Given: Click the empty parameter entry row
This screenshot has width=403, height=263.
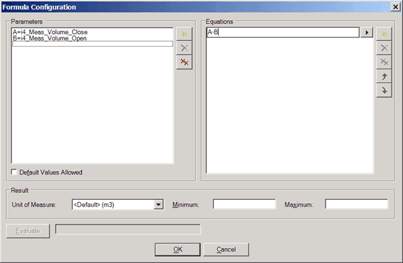Looking at the screenshot, I should 92,44.
